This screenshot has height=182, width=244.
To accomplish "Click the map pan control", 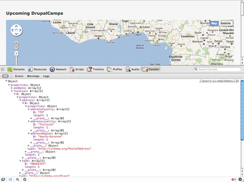I will tap(16, 30).
